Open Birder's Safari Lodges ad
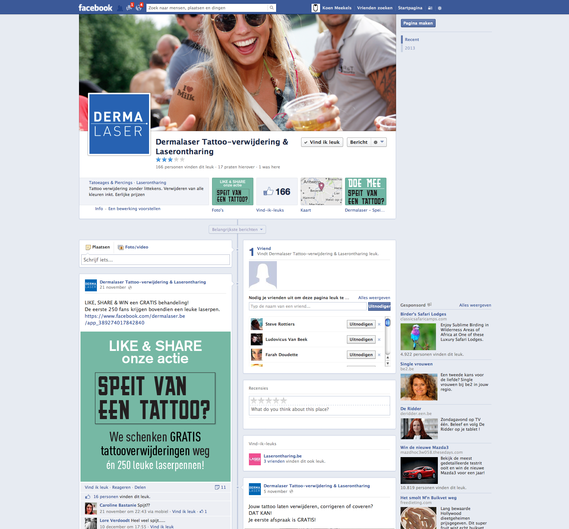 pyautogui.click(x=423, y=314)
